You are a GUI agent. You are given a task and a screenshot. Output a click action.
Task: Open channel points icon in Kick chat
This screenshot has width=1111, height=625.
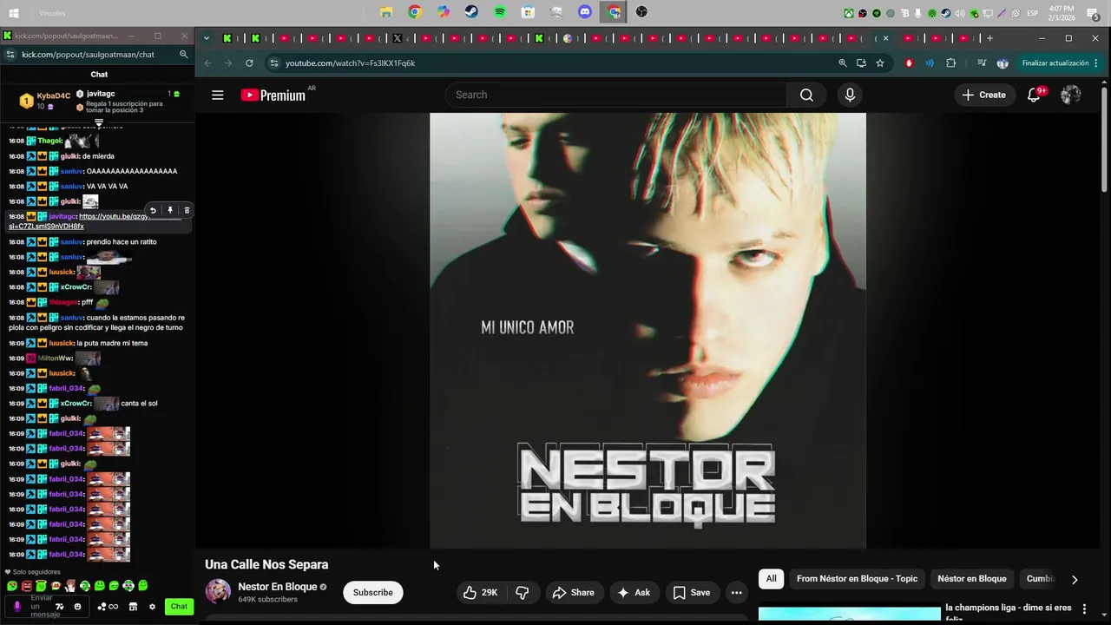pos(108,607)
